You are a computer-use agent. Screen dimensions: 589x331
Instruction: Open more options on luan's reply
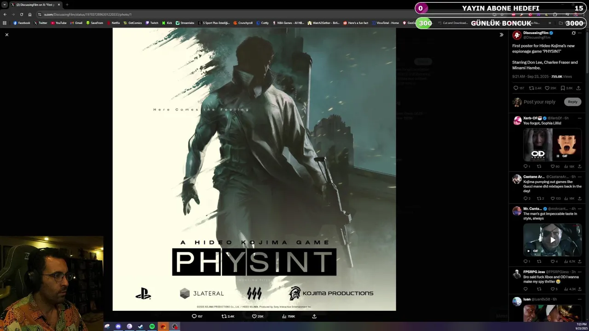click(x=579, y=299)
